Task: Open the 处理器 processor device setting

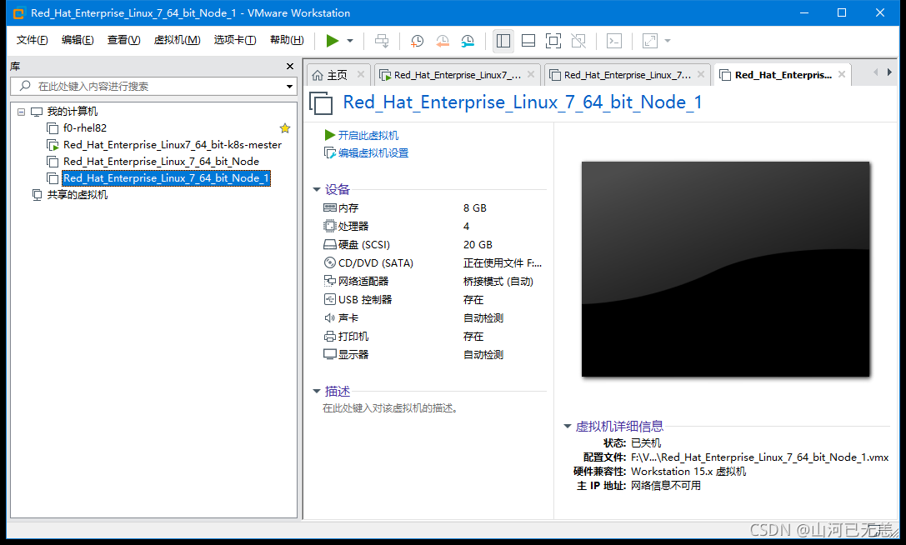Action: coord(353,227)
